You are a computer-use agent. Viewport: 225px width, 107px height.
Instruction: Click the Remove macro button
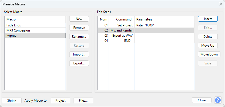79,28
